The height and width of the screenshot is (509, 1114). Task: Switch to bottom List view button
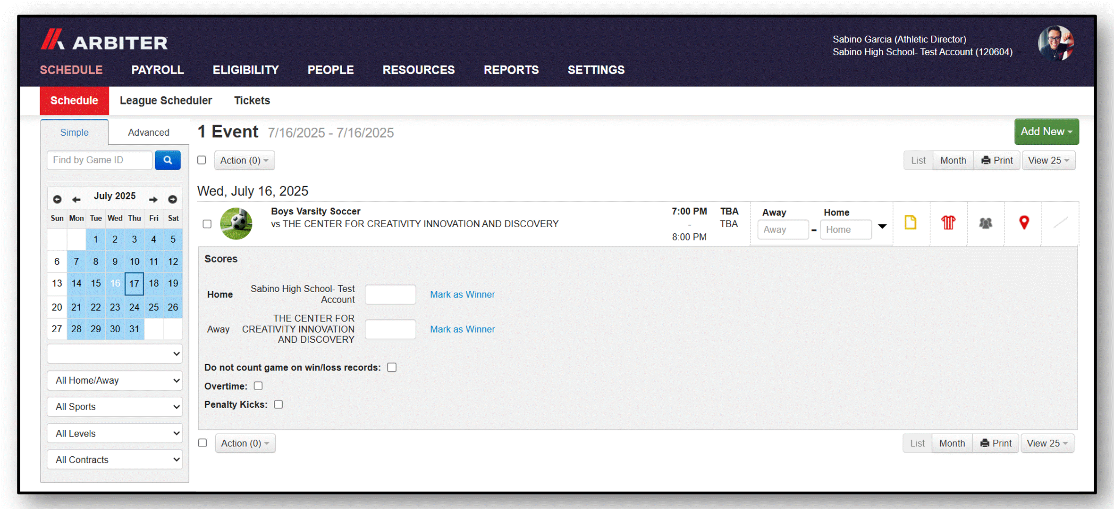tap(917, 443)
